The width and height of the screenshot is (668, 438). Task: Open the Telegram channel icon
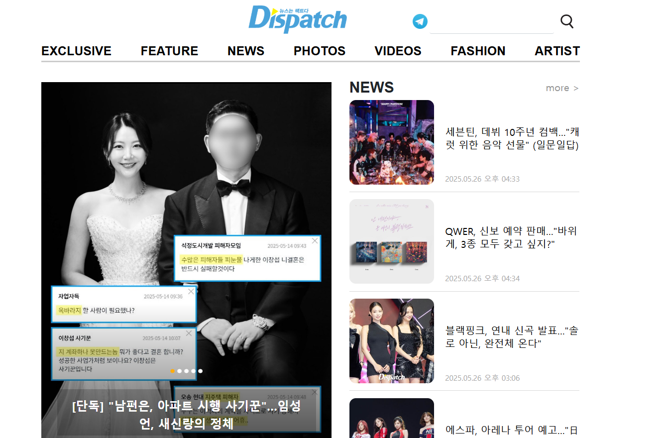(420, 21)
